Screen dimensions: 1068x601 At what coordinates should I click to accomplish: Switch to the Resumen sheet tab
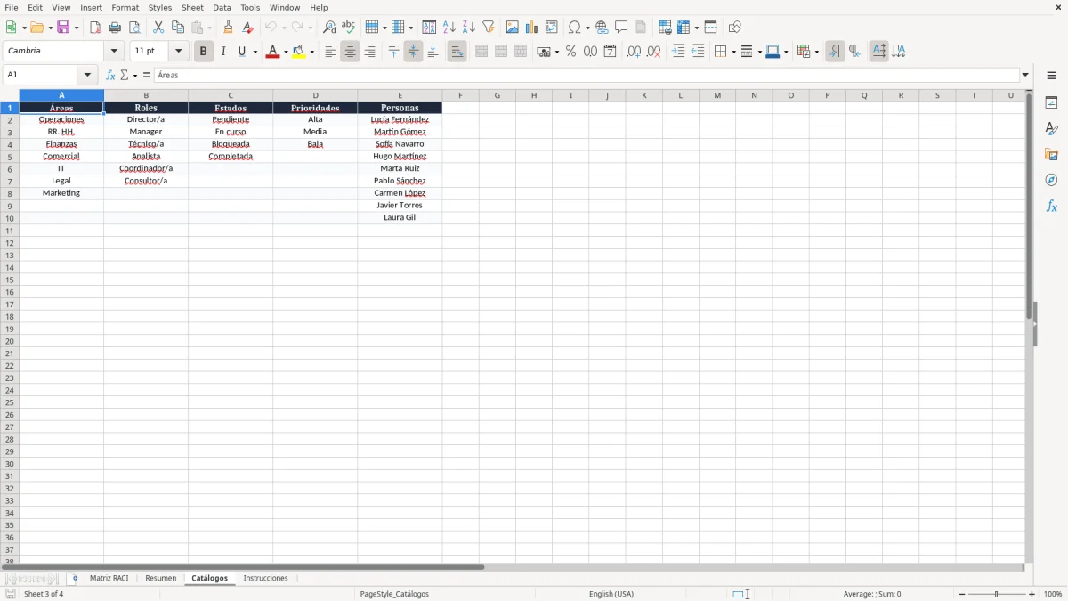click(x=160, y=578)
